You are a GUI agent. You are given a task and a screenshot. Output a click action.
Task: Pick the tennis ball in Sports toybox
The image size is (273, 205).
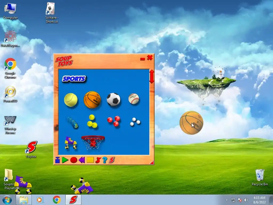point(71,100)
